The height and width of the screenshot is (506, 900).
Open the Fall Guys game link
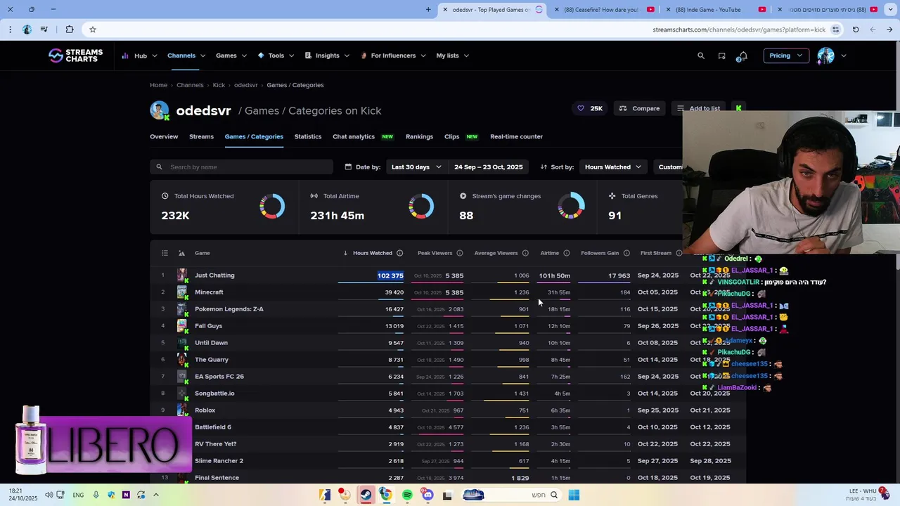point(208,326)
